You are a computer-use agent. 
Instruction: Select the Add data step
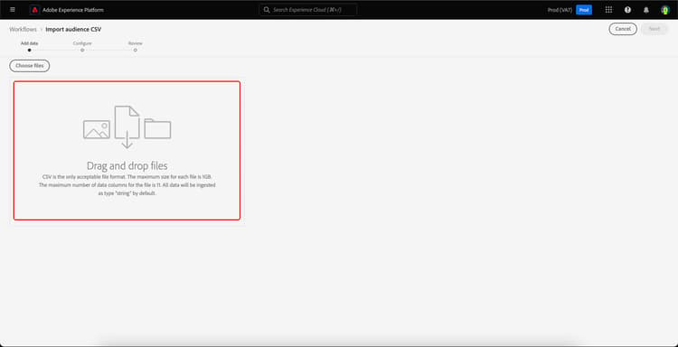30,46
